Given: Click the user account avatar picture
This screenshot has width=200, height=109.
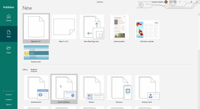Looking at the screenshot, I should pos(166,2).
